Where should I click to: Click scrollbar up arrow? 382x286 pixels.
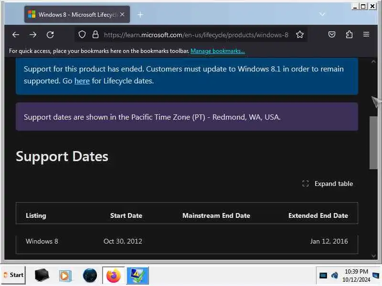tap(373, 62)
